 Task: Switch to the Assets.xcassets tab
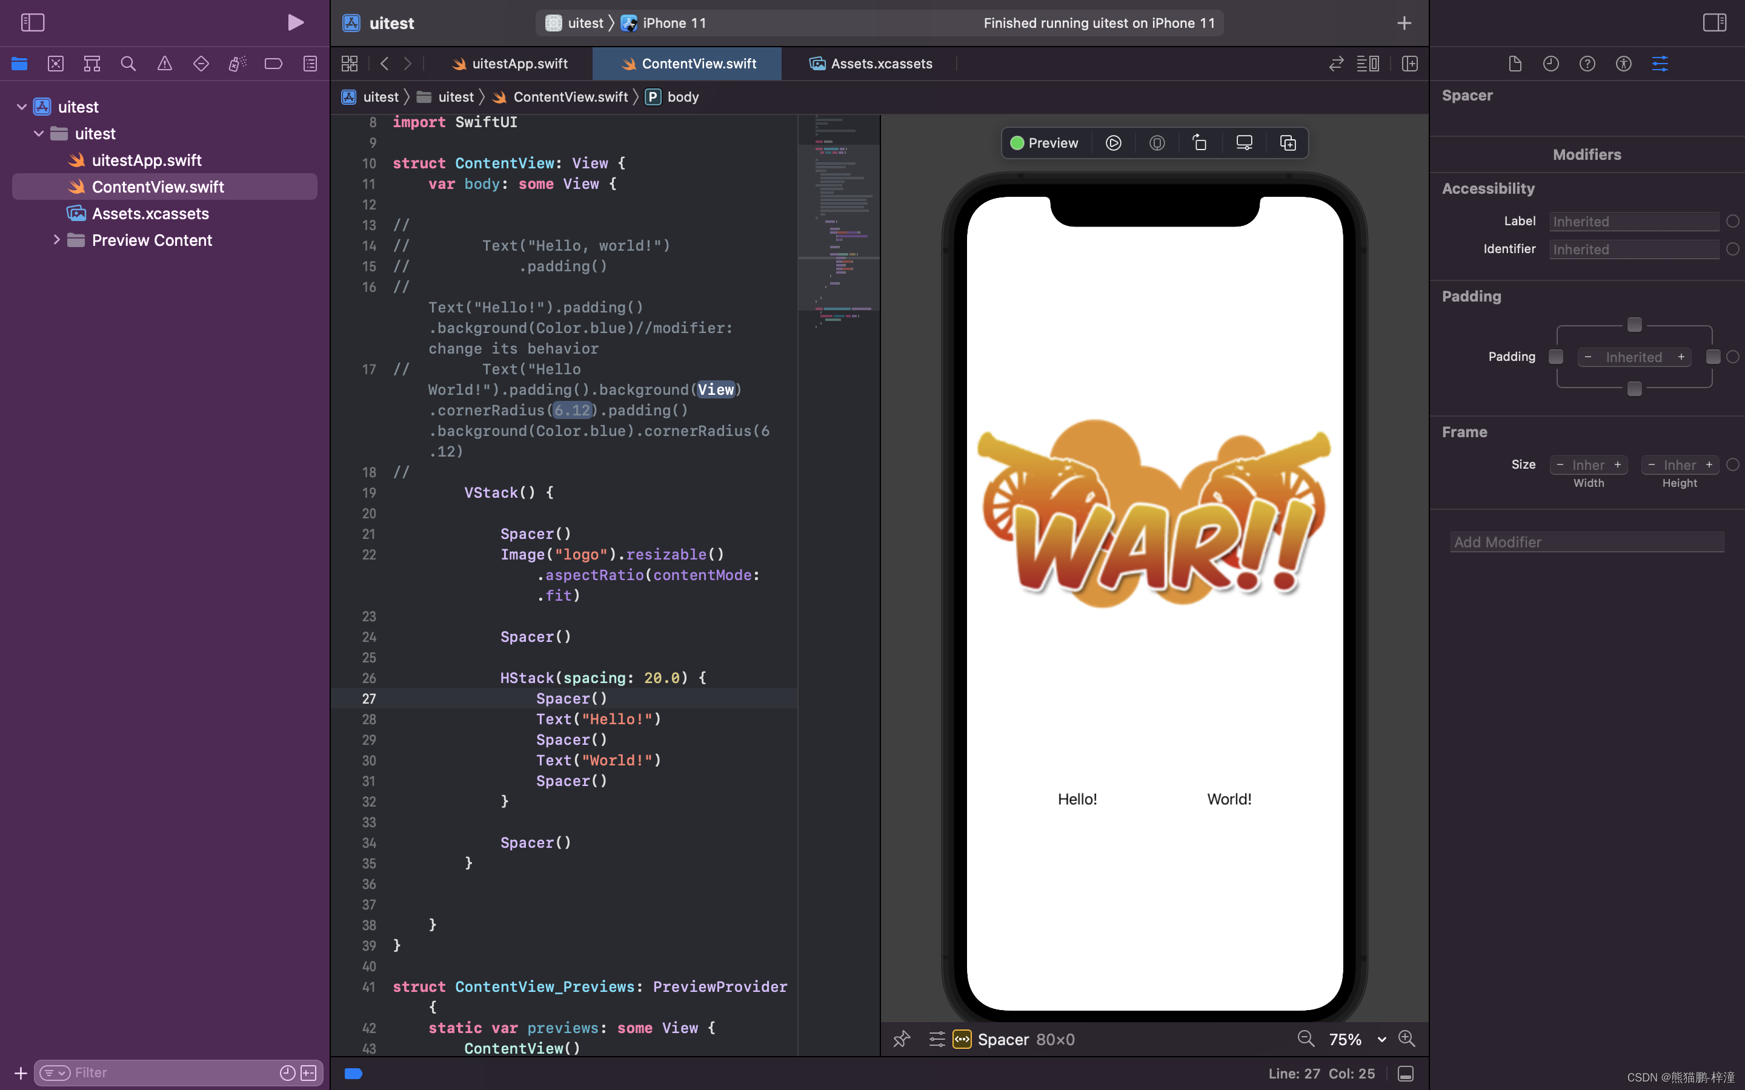pos(881,64)
